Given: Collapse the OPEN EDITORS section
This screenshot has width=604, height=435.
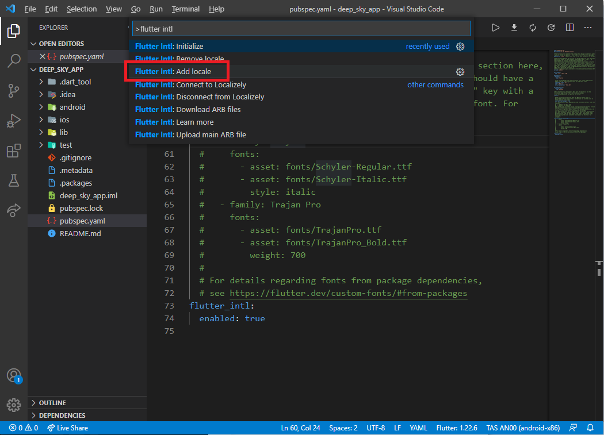Looking at the screenshot, I should click(x=61, y=44).
